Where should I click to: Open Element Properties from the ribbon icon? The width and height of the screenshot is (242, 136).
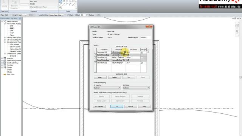tap(14, 2)
